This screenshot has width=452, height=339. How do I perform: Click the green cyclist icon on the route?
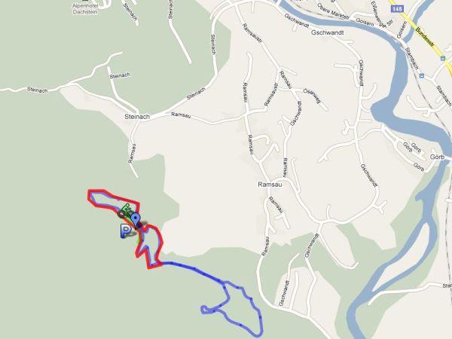coord(127,209)
